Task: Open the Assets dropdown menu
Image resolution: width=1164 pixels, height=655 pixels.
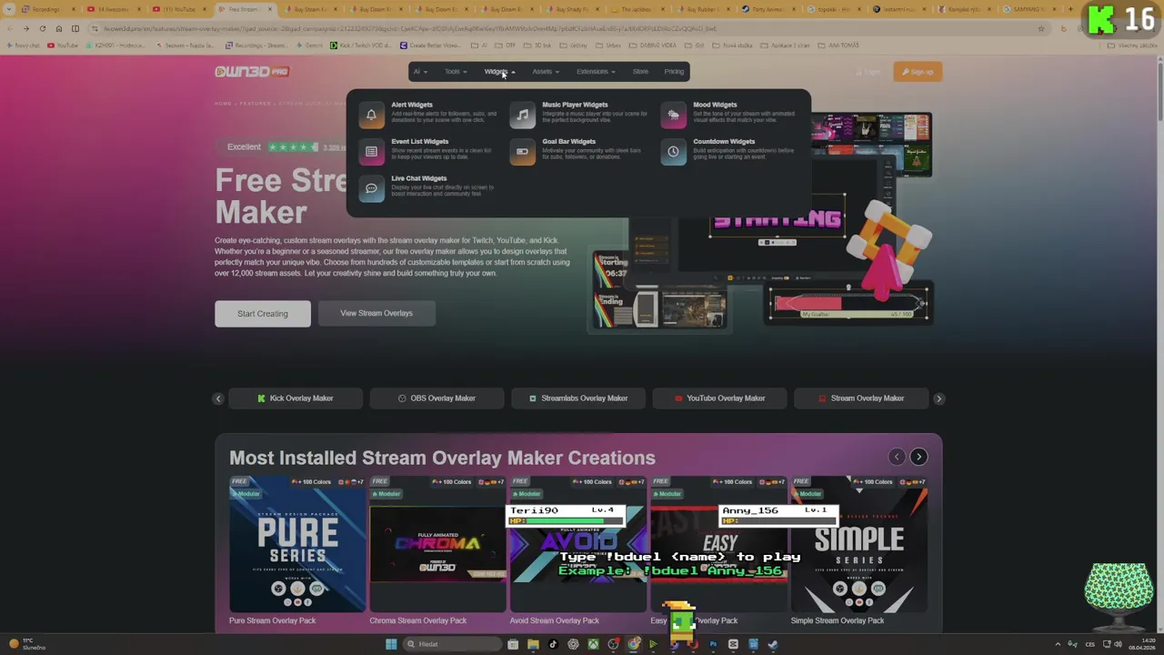Action: (546, 72)
